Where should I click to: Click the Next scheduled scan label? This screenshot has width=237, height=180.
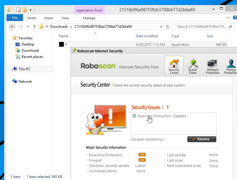(x=184, y=166)
